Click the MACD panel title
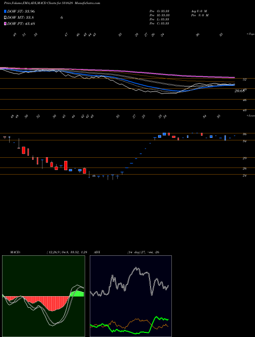This screenshot has height=337, width=255. tap(15, 252)
